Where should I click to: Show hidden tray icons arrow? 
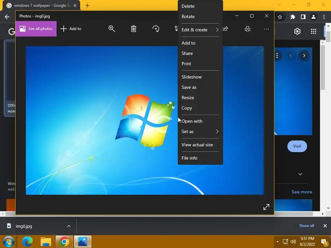click(277, 242)
